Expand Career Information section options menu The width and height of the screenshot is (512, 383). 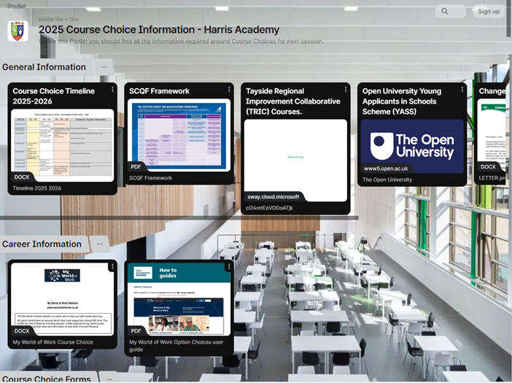pos(100,244)
